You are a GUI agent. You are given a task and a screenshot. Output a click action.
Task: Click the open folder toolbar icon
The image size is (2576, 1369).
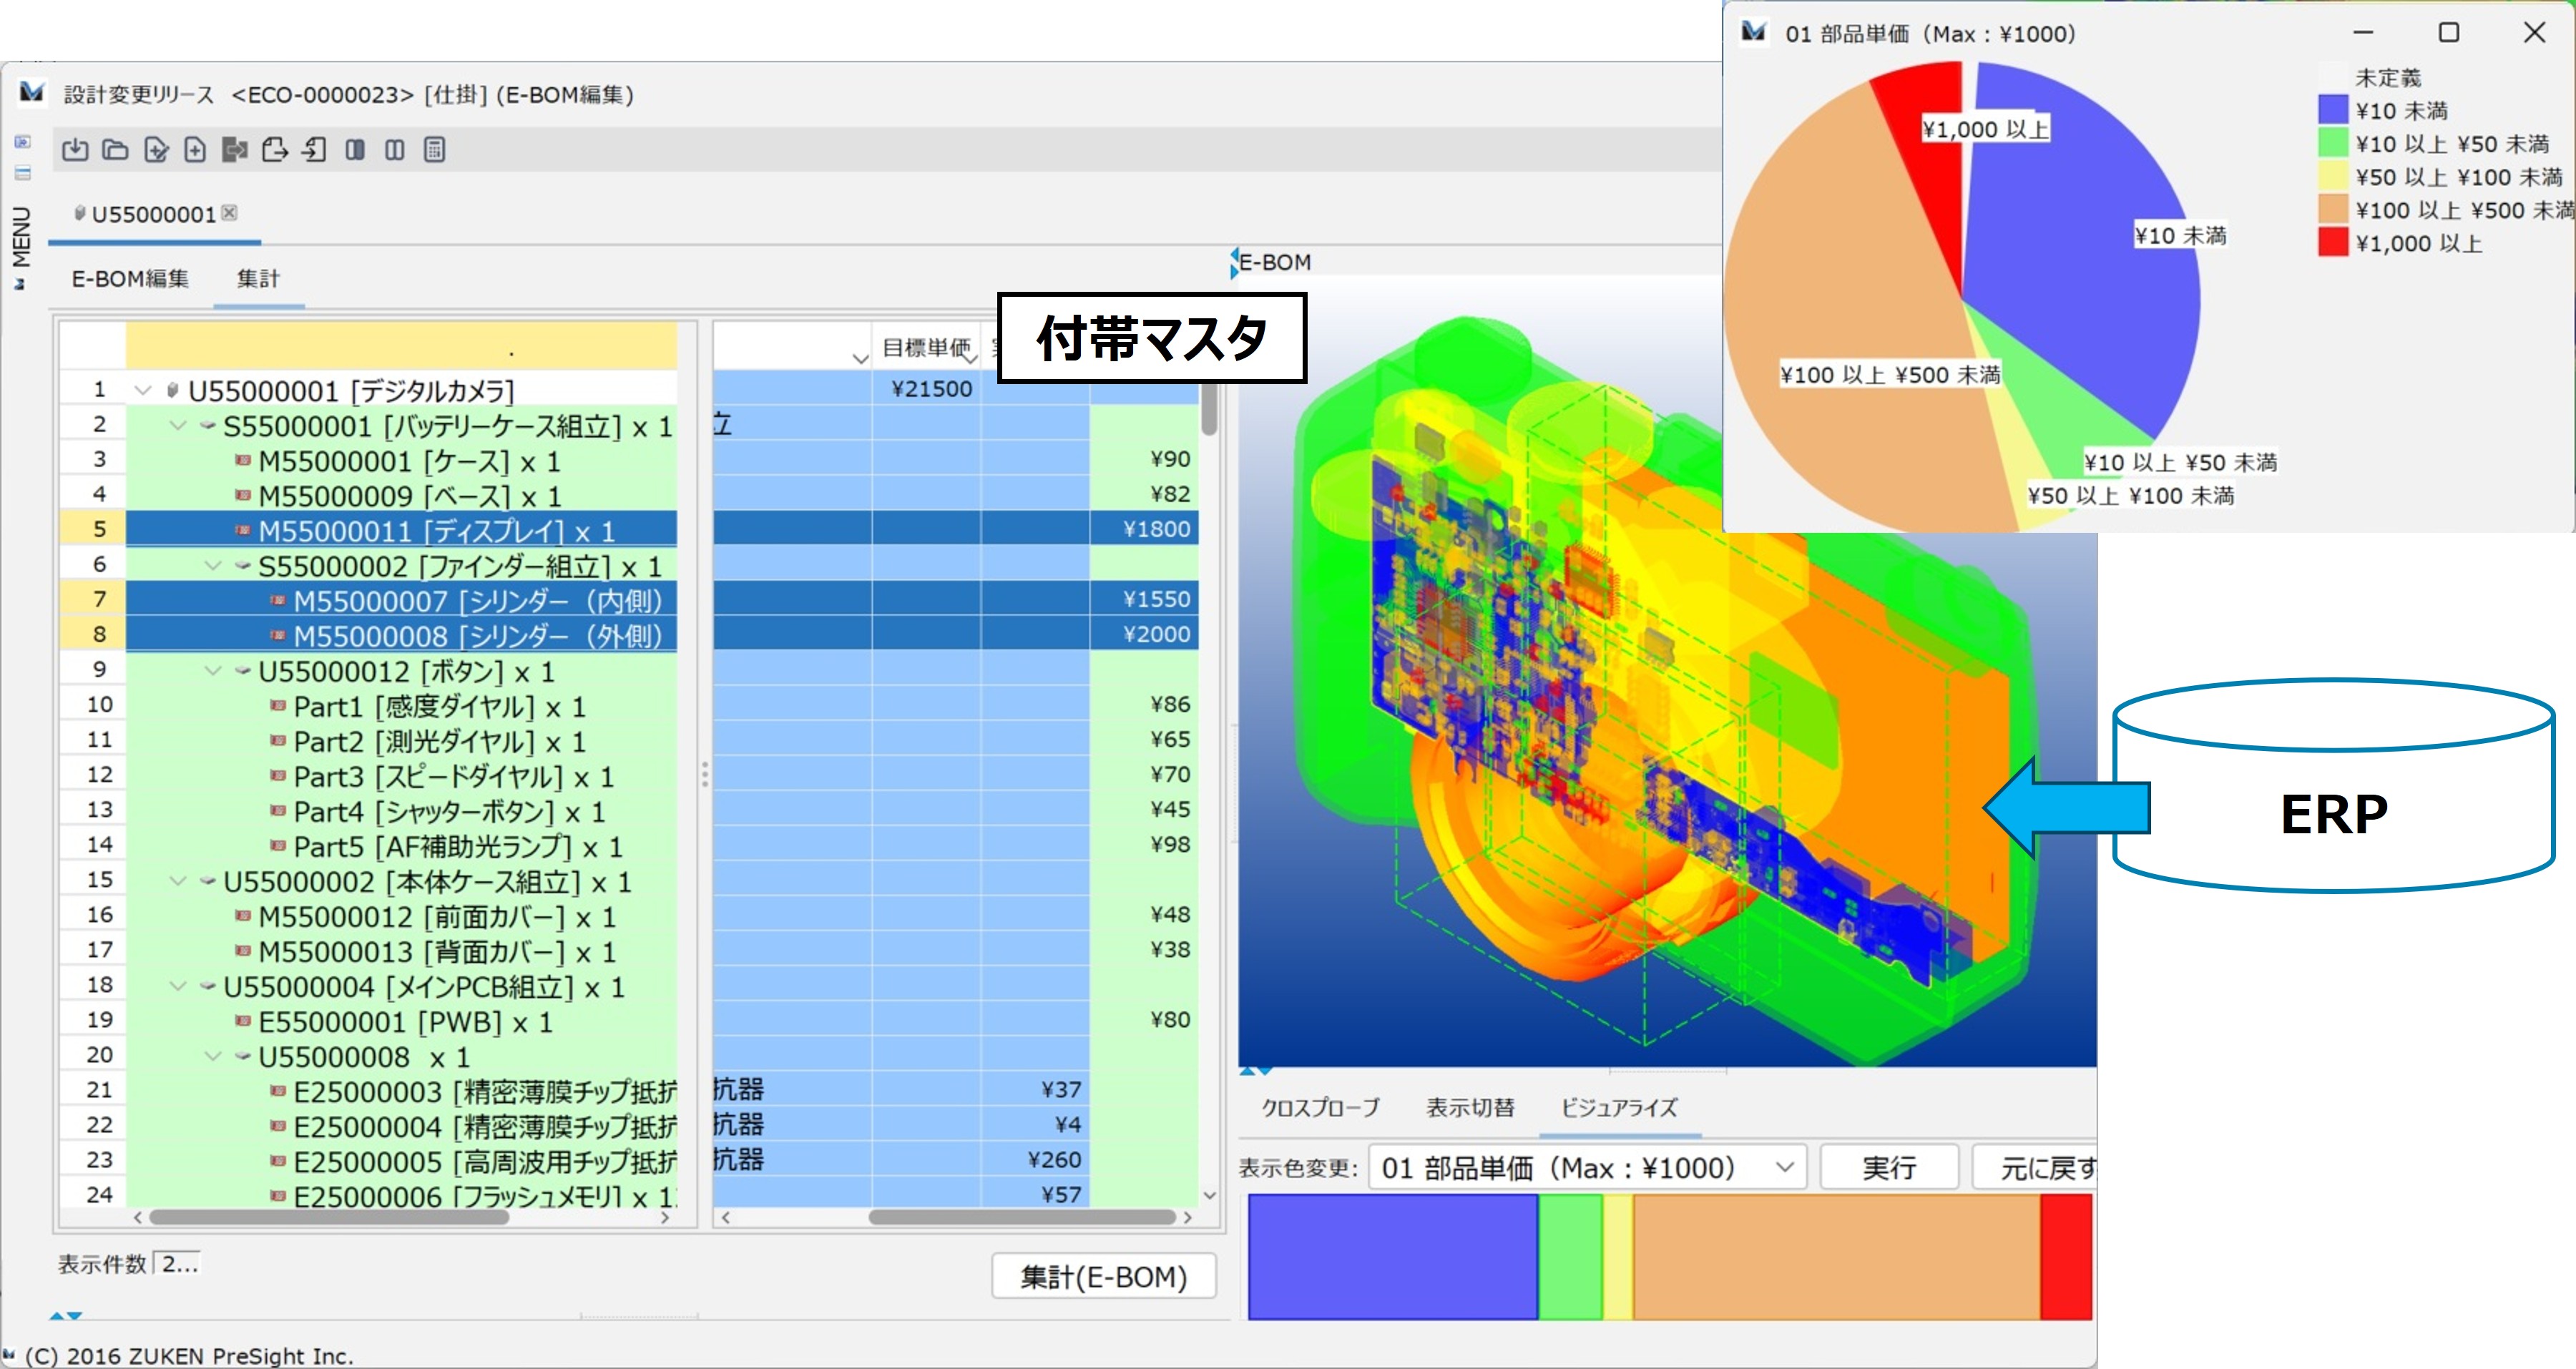point(116,150)
